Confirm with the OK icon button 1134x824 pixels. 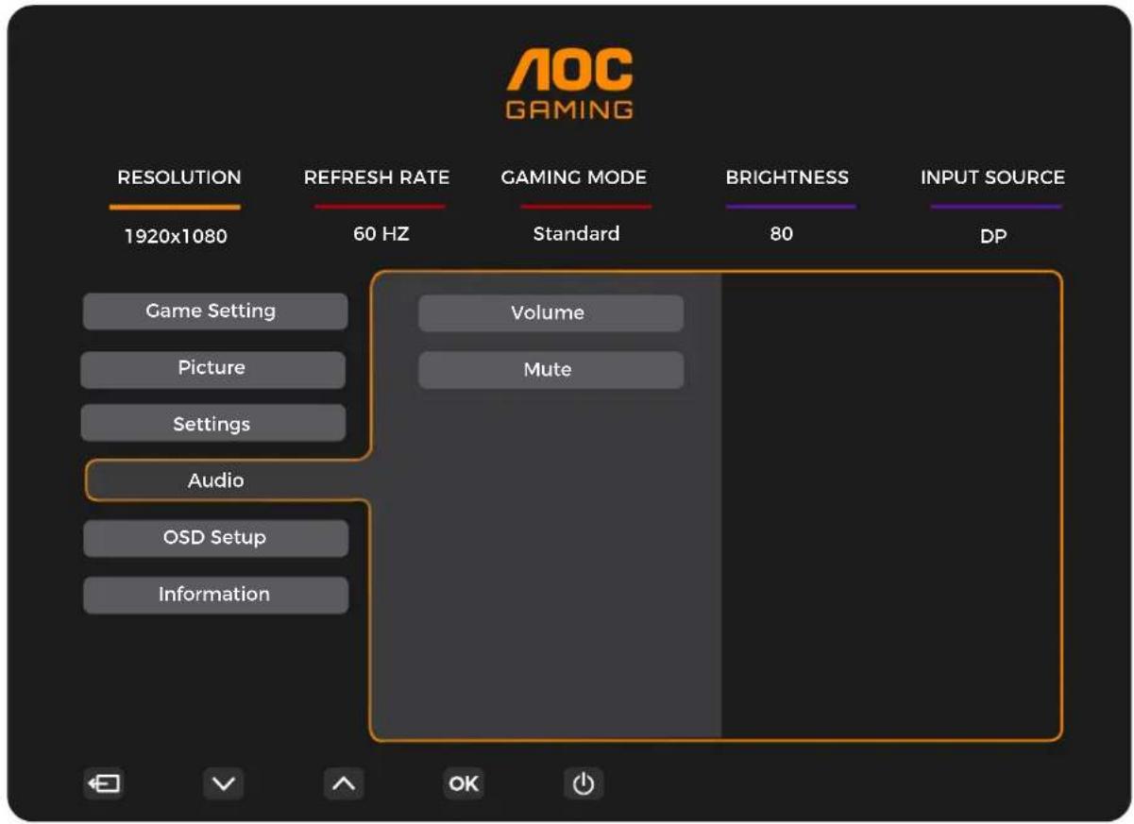click(464, 783)
